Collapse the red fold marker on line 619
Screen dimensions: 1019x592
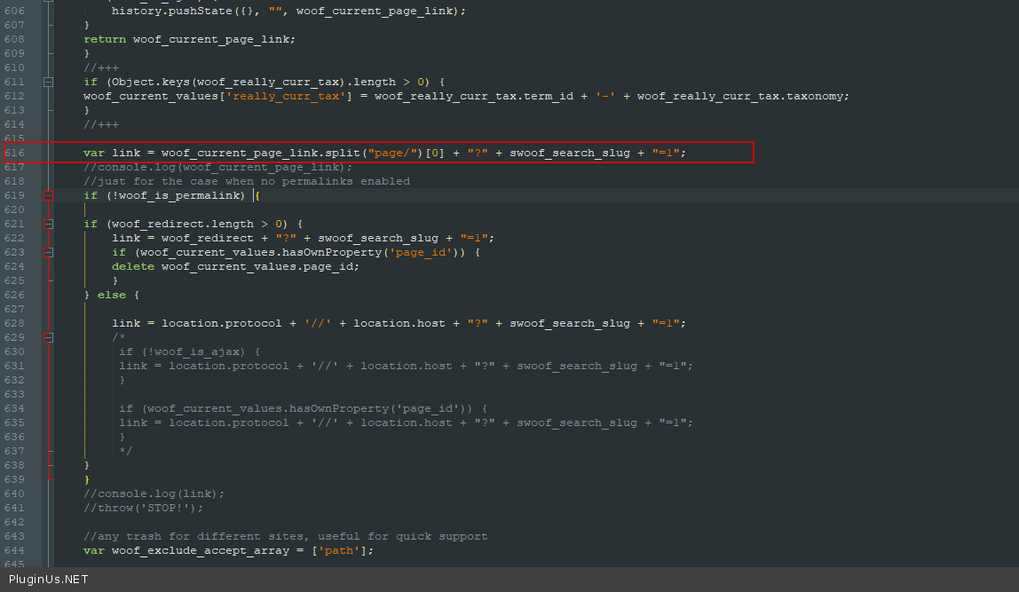click(x=47, y=195)
